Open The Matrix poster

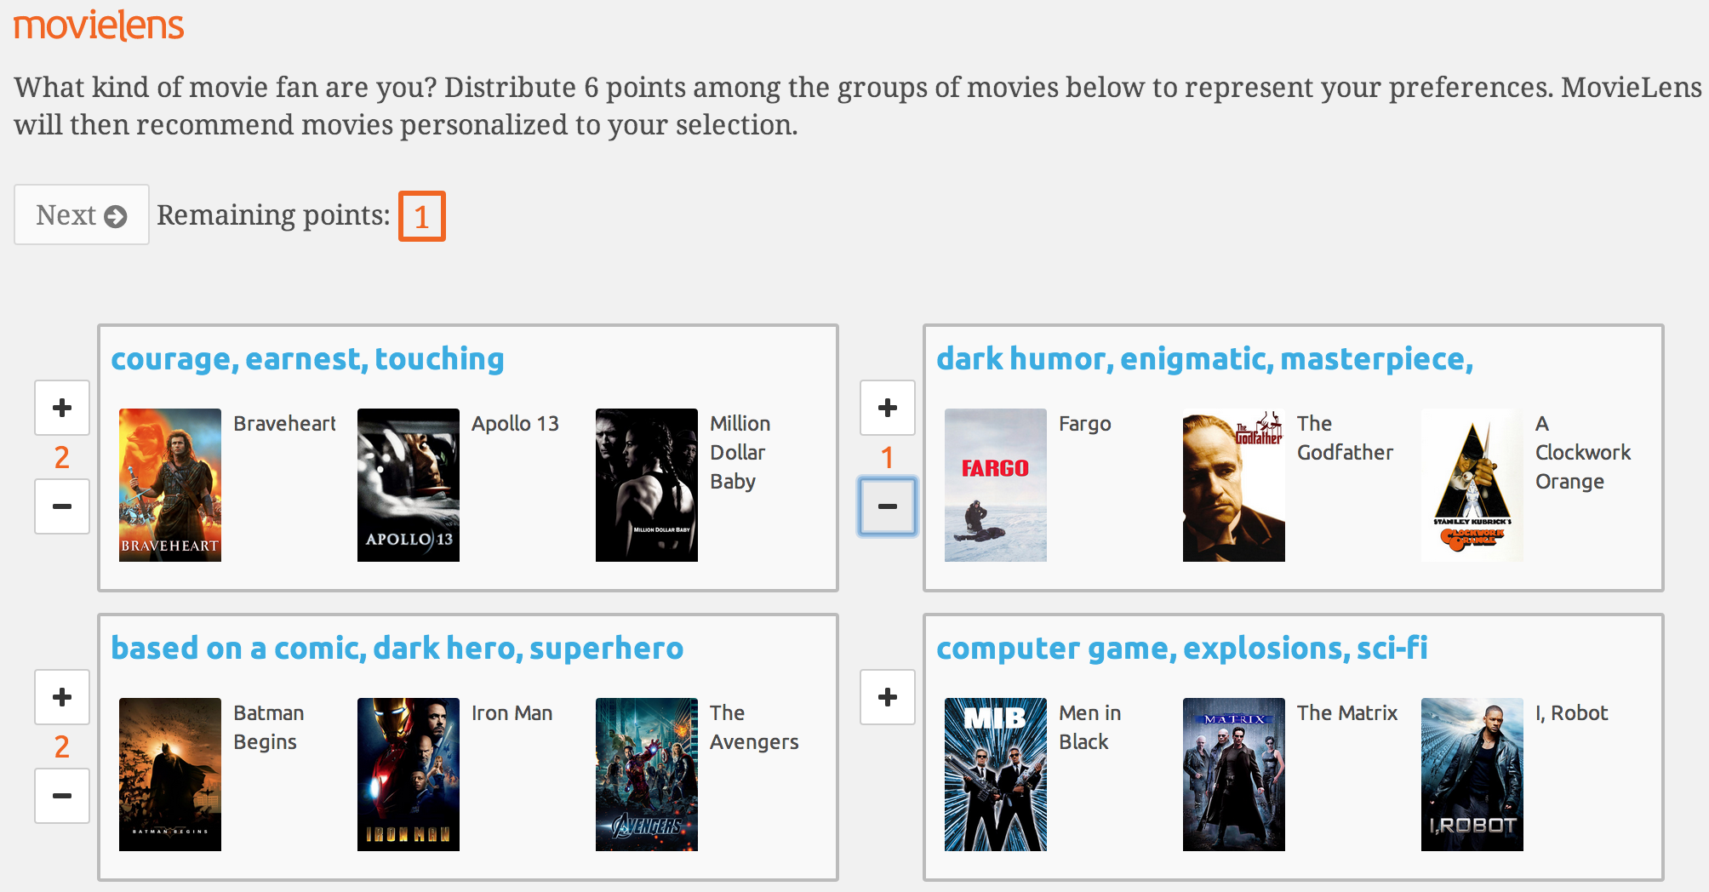(x=1234, y=775)
